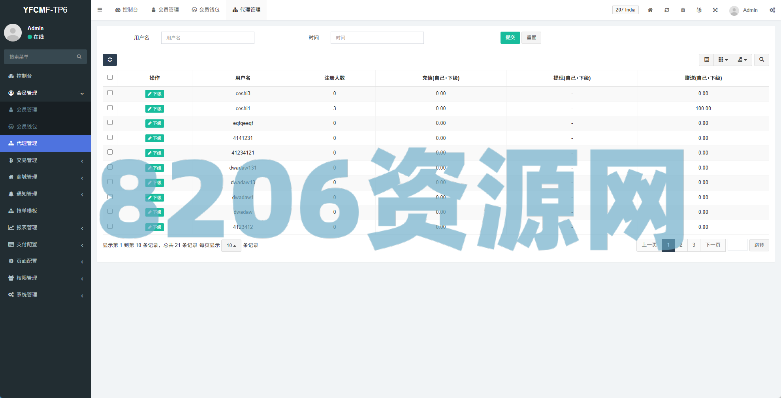Click the hamburger menu toggle icon

(x=100, y=10)
